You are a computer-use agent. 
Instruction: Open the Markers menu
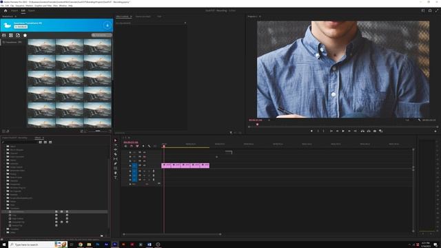[x=29, y=6]
